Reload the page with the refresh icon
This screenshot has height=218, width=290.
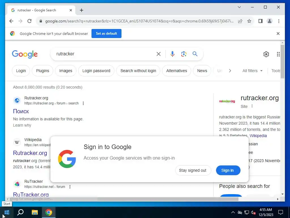click(x=29, y=21)
